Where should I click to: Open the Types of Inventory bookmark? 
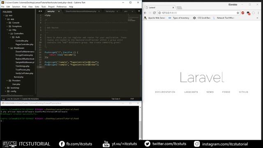point(179,18)
